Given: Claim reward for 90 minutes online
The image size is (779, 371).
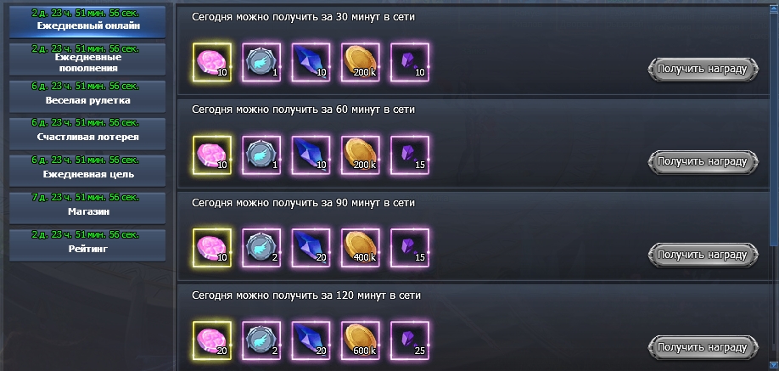Looking at the screenshot, I should click(703, 255).
